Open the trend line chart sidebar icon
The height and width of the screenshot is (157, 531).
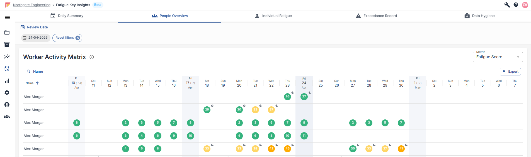coord(7,57)
